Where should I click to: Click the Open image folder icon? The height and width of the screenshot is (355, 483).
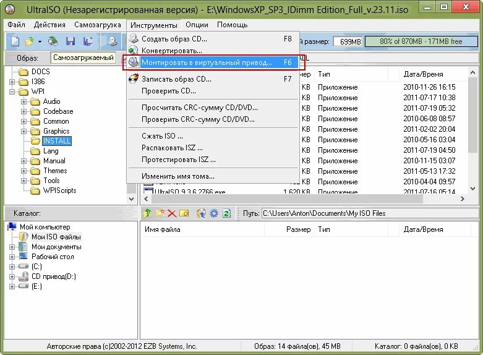tap(30, 41)
